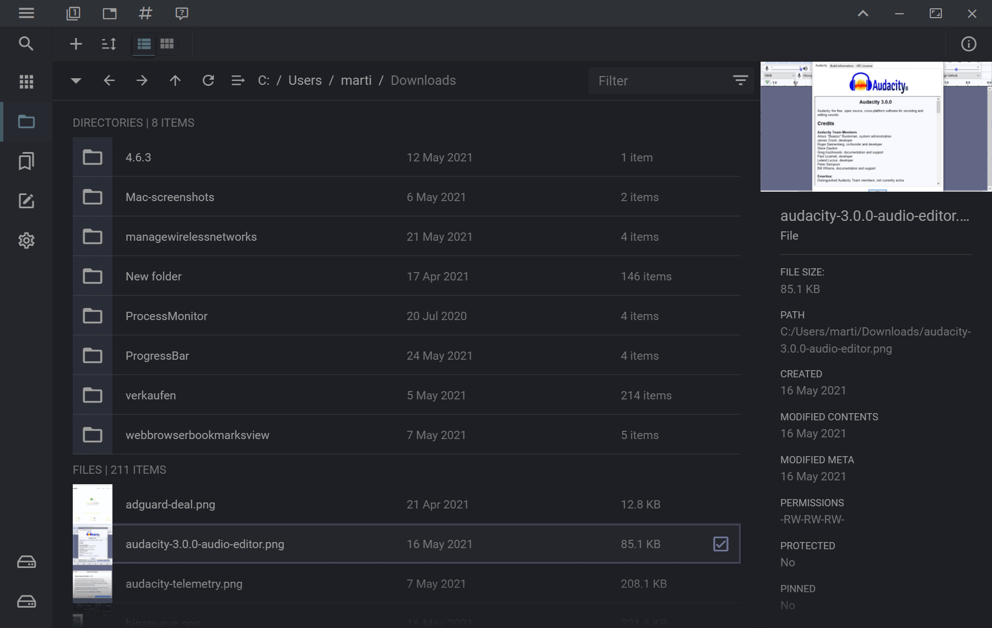Open the filter options icon beside the Filter box
The width and height of the screenshot is (992, 628).
click(x=741, y=80)
